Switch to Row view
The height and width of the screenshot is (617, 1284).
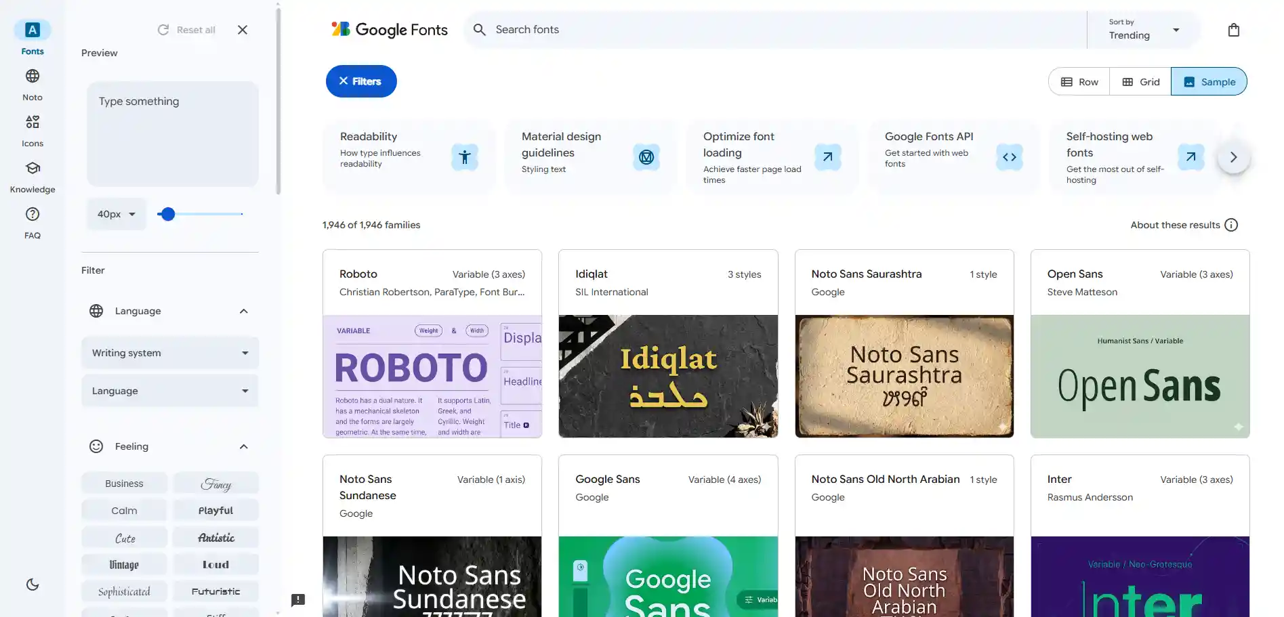1079,82
